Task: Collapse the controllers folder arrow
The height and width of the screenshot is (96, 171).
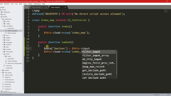Action: (2, 26)
